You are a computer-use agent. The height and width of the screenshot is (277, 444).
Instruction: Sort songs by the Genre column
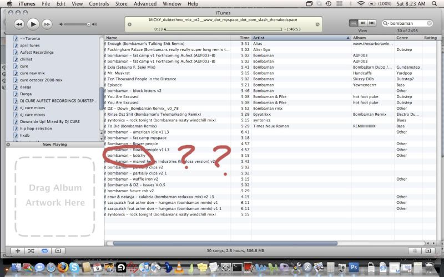pos(408,38)
